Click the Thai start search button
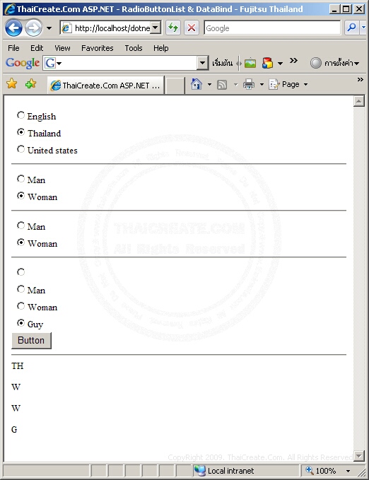Viewport: 369px width, 480px height. [x=222, y=63]
